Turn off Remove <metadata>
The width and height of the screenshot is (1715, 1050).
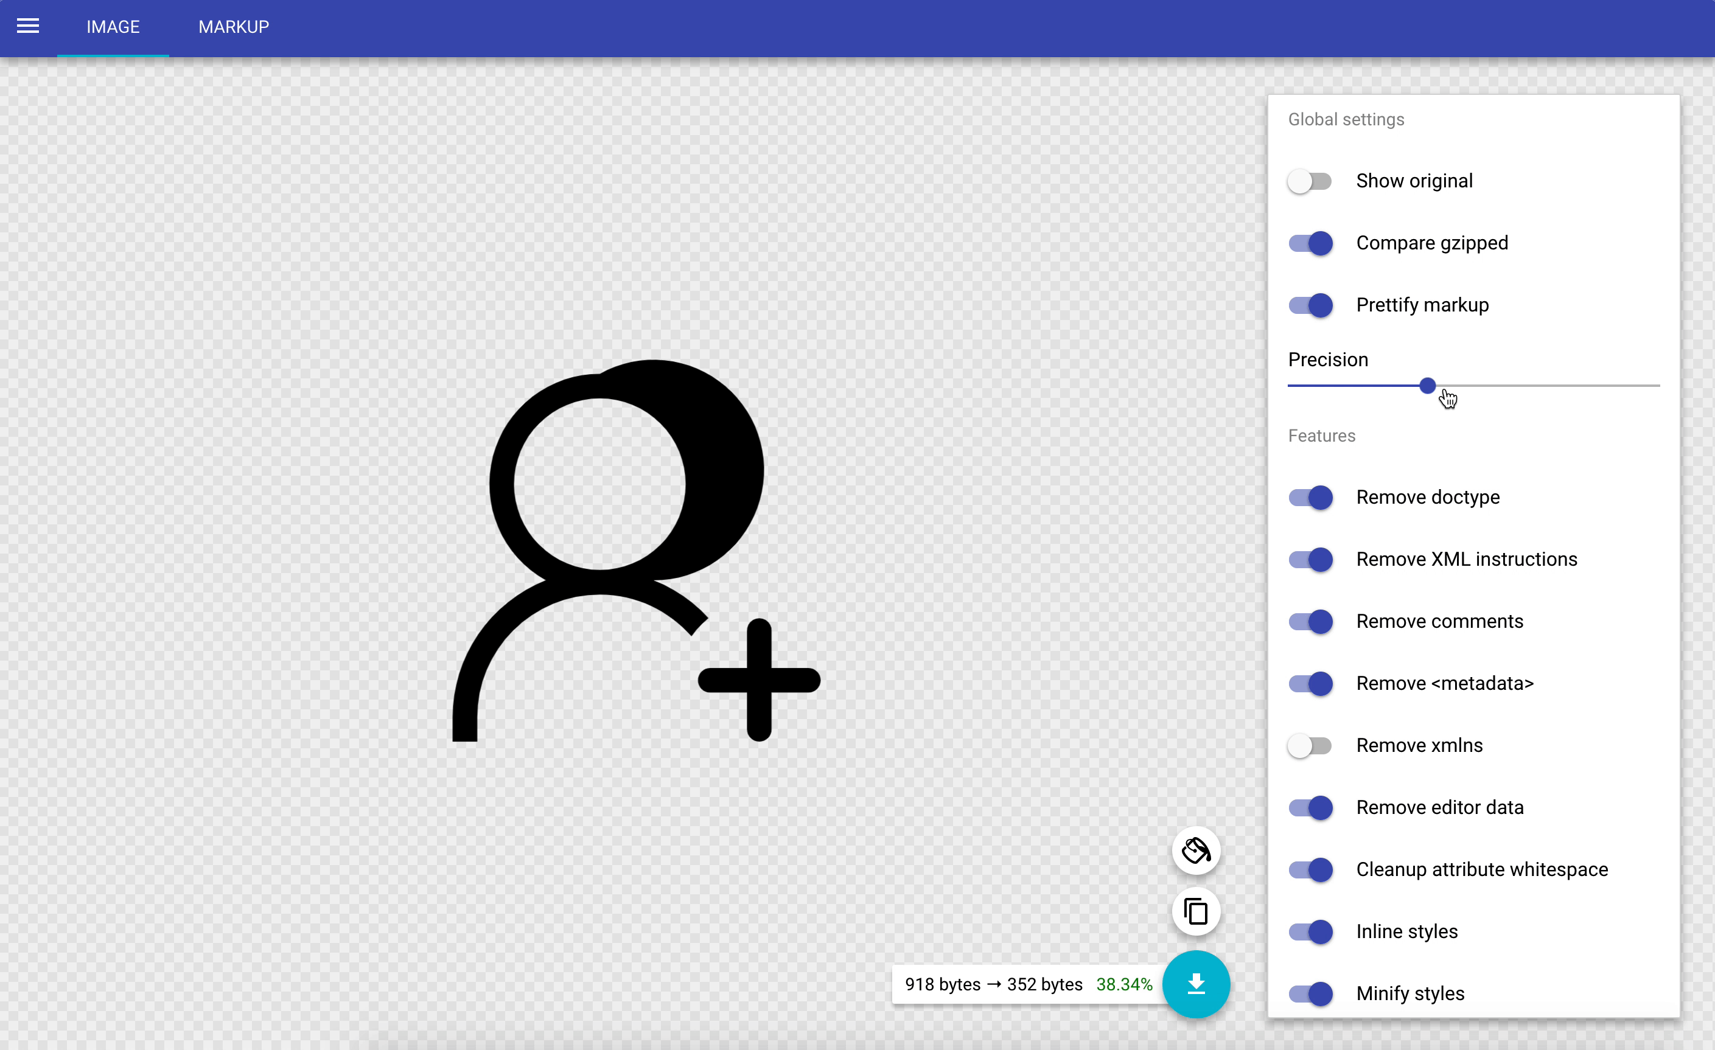click(x=1311, y=683)
